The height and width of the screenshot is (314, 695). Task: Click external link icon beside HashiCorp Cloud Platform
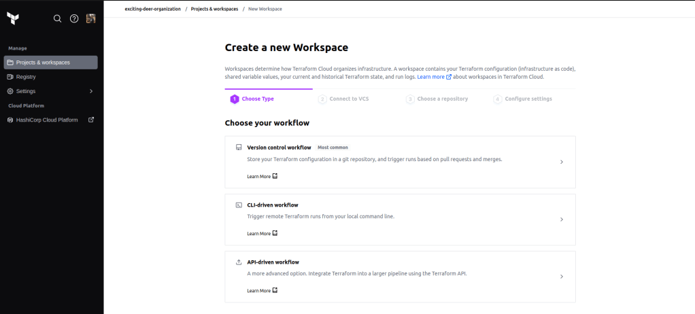(x=91, y=120)
